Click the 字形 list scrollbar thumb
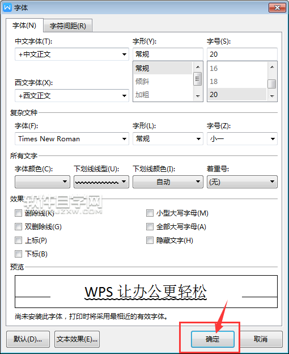The width and height of the screenshot is (289, 354). coord(198,79)
